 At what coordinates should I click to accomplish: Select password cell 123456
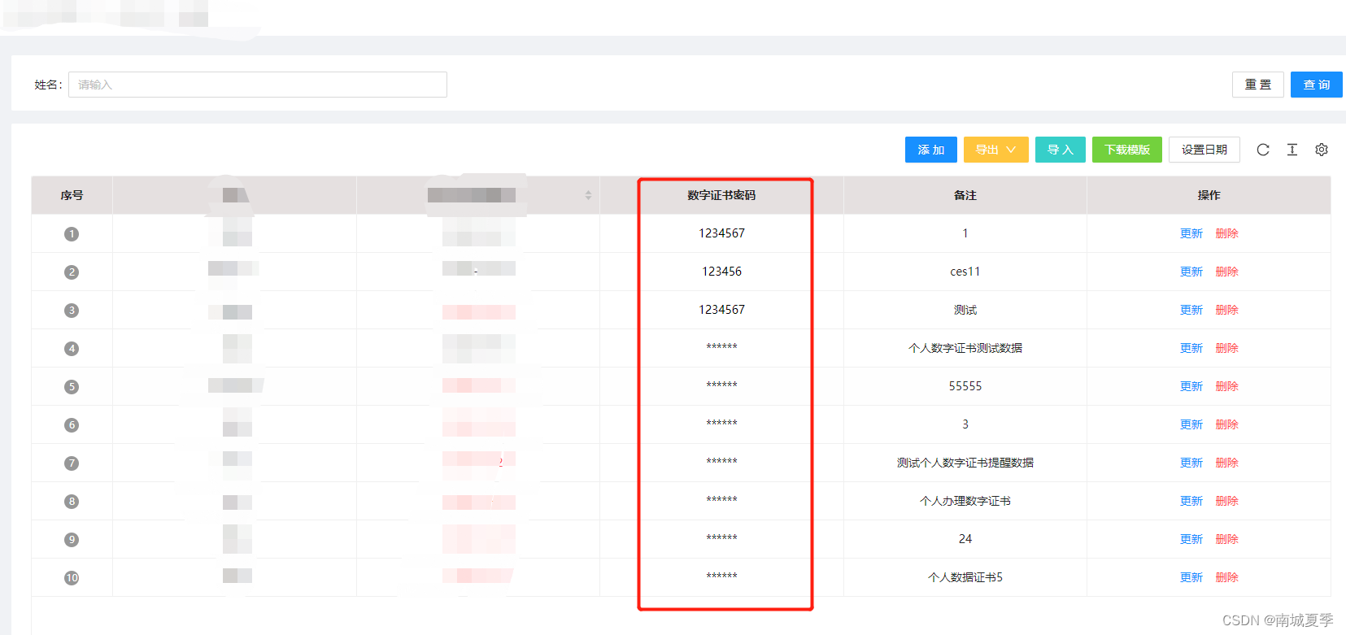(x=722, y=272)
